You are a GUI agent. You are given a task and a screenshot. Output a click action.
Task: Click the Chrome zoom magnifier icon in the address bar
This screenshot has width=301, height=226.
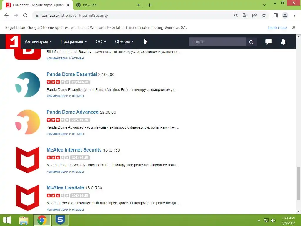pos(235,15)
